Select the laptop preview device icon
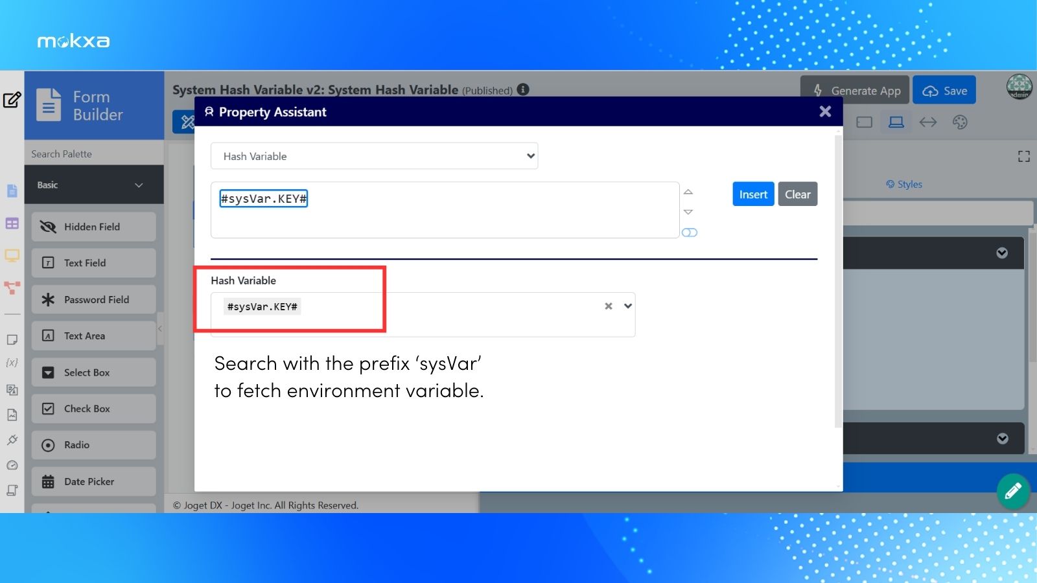This screenshot has height=583, width=1037. [896, 122]
